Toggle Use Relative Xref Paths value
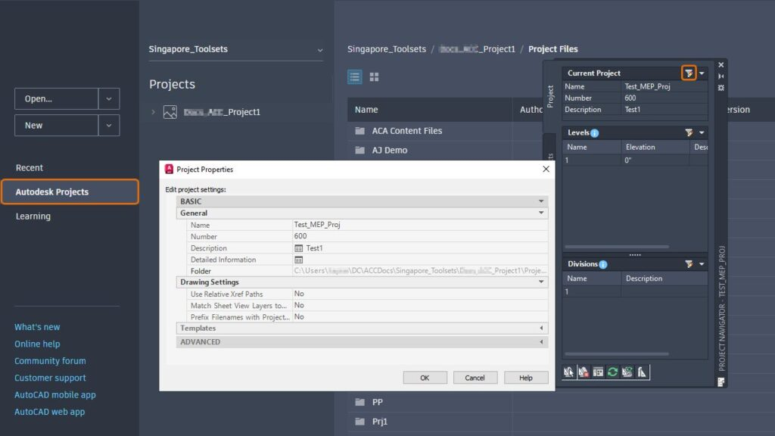775x436 pixels. click(420, 294)
